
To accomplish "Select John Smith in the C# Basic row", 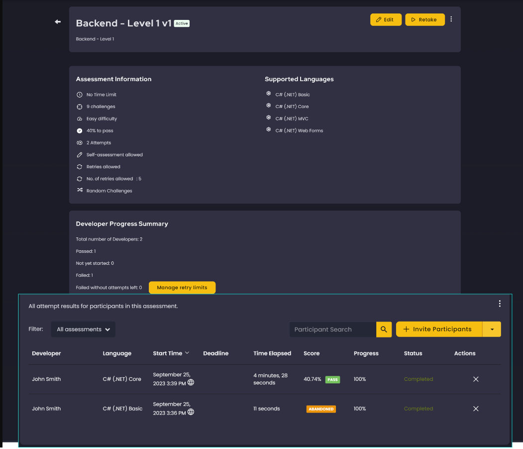I will 46,409.
